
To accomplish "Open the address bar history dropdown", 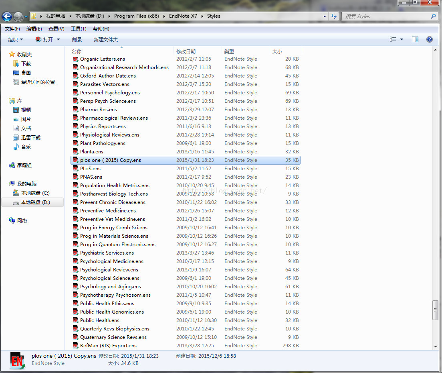I will click(x=325, y=16).
